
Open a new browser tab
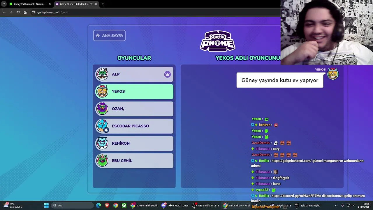coord(103,4)
